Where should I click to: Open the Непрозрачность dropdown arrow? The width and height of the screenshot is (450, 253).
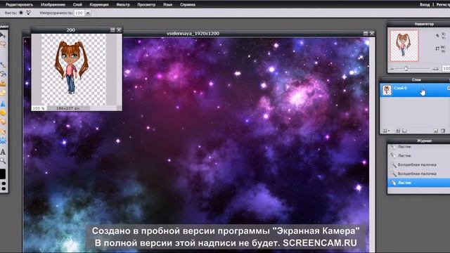pos(88,13)
